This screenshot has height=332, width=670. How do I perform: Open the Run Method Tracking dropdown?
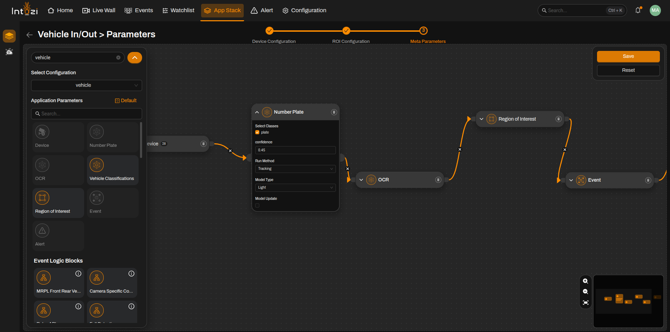295,169
